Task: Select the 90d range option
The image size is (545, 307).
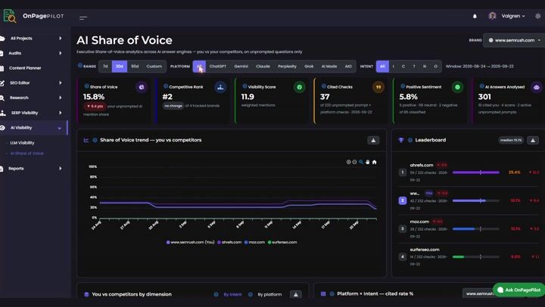Action: pos(135,67)
